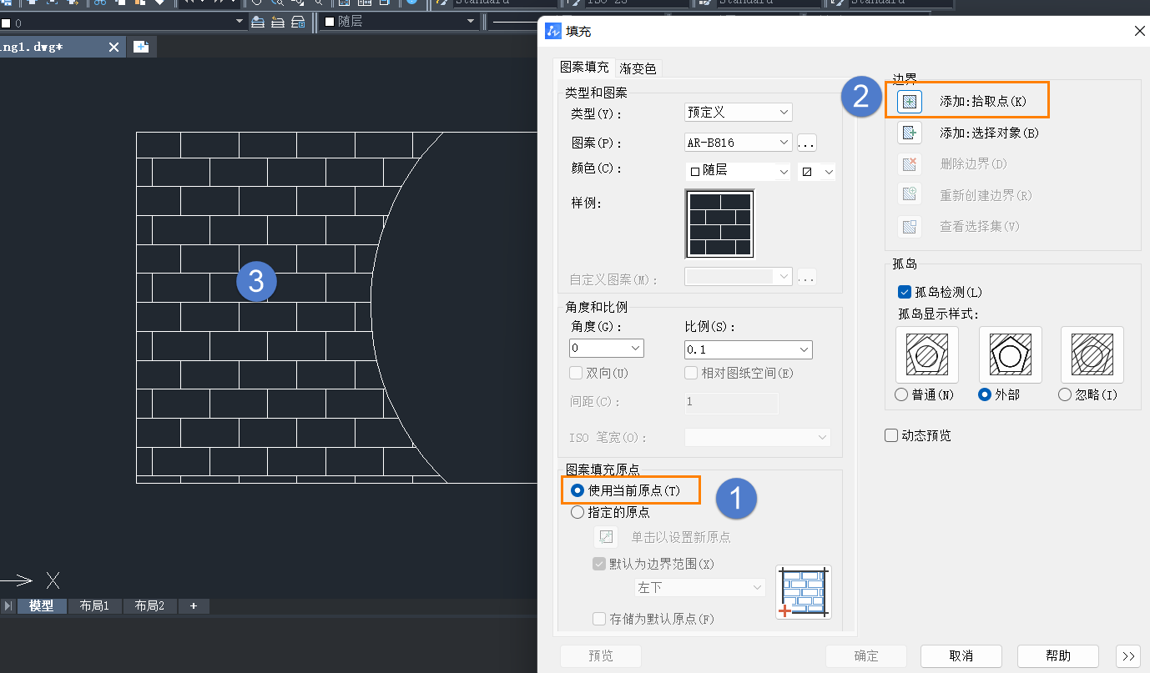Open the color control dropdown showing 随层 in toolbar
Screen dimensions: 1150x673
coord(400,22)
